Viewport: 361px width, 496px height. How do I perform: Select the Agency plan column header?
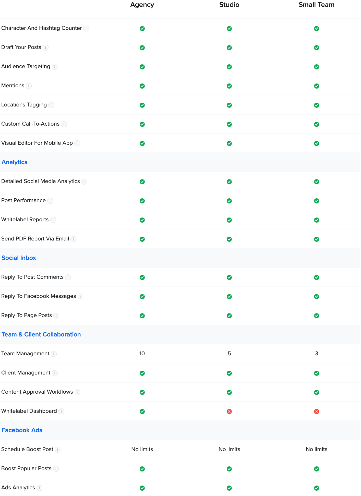[x=142, y=5]
